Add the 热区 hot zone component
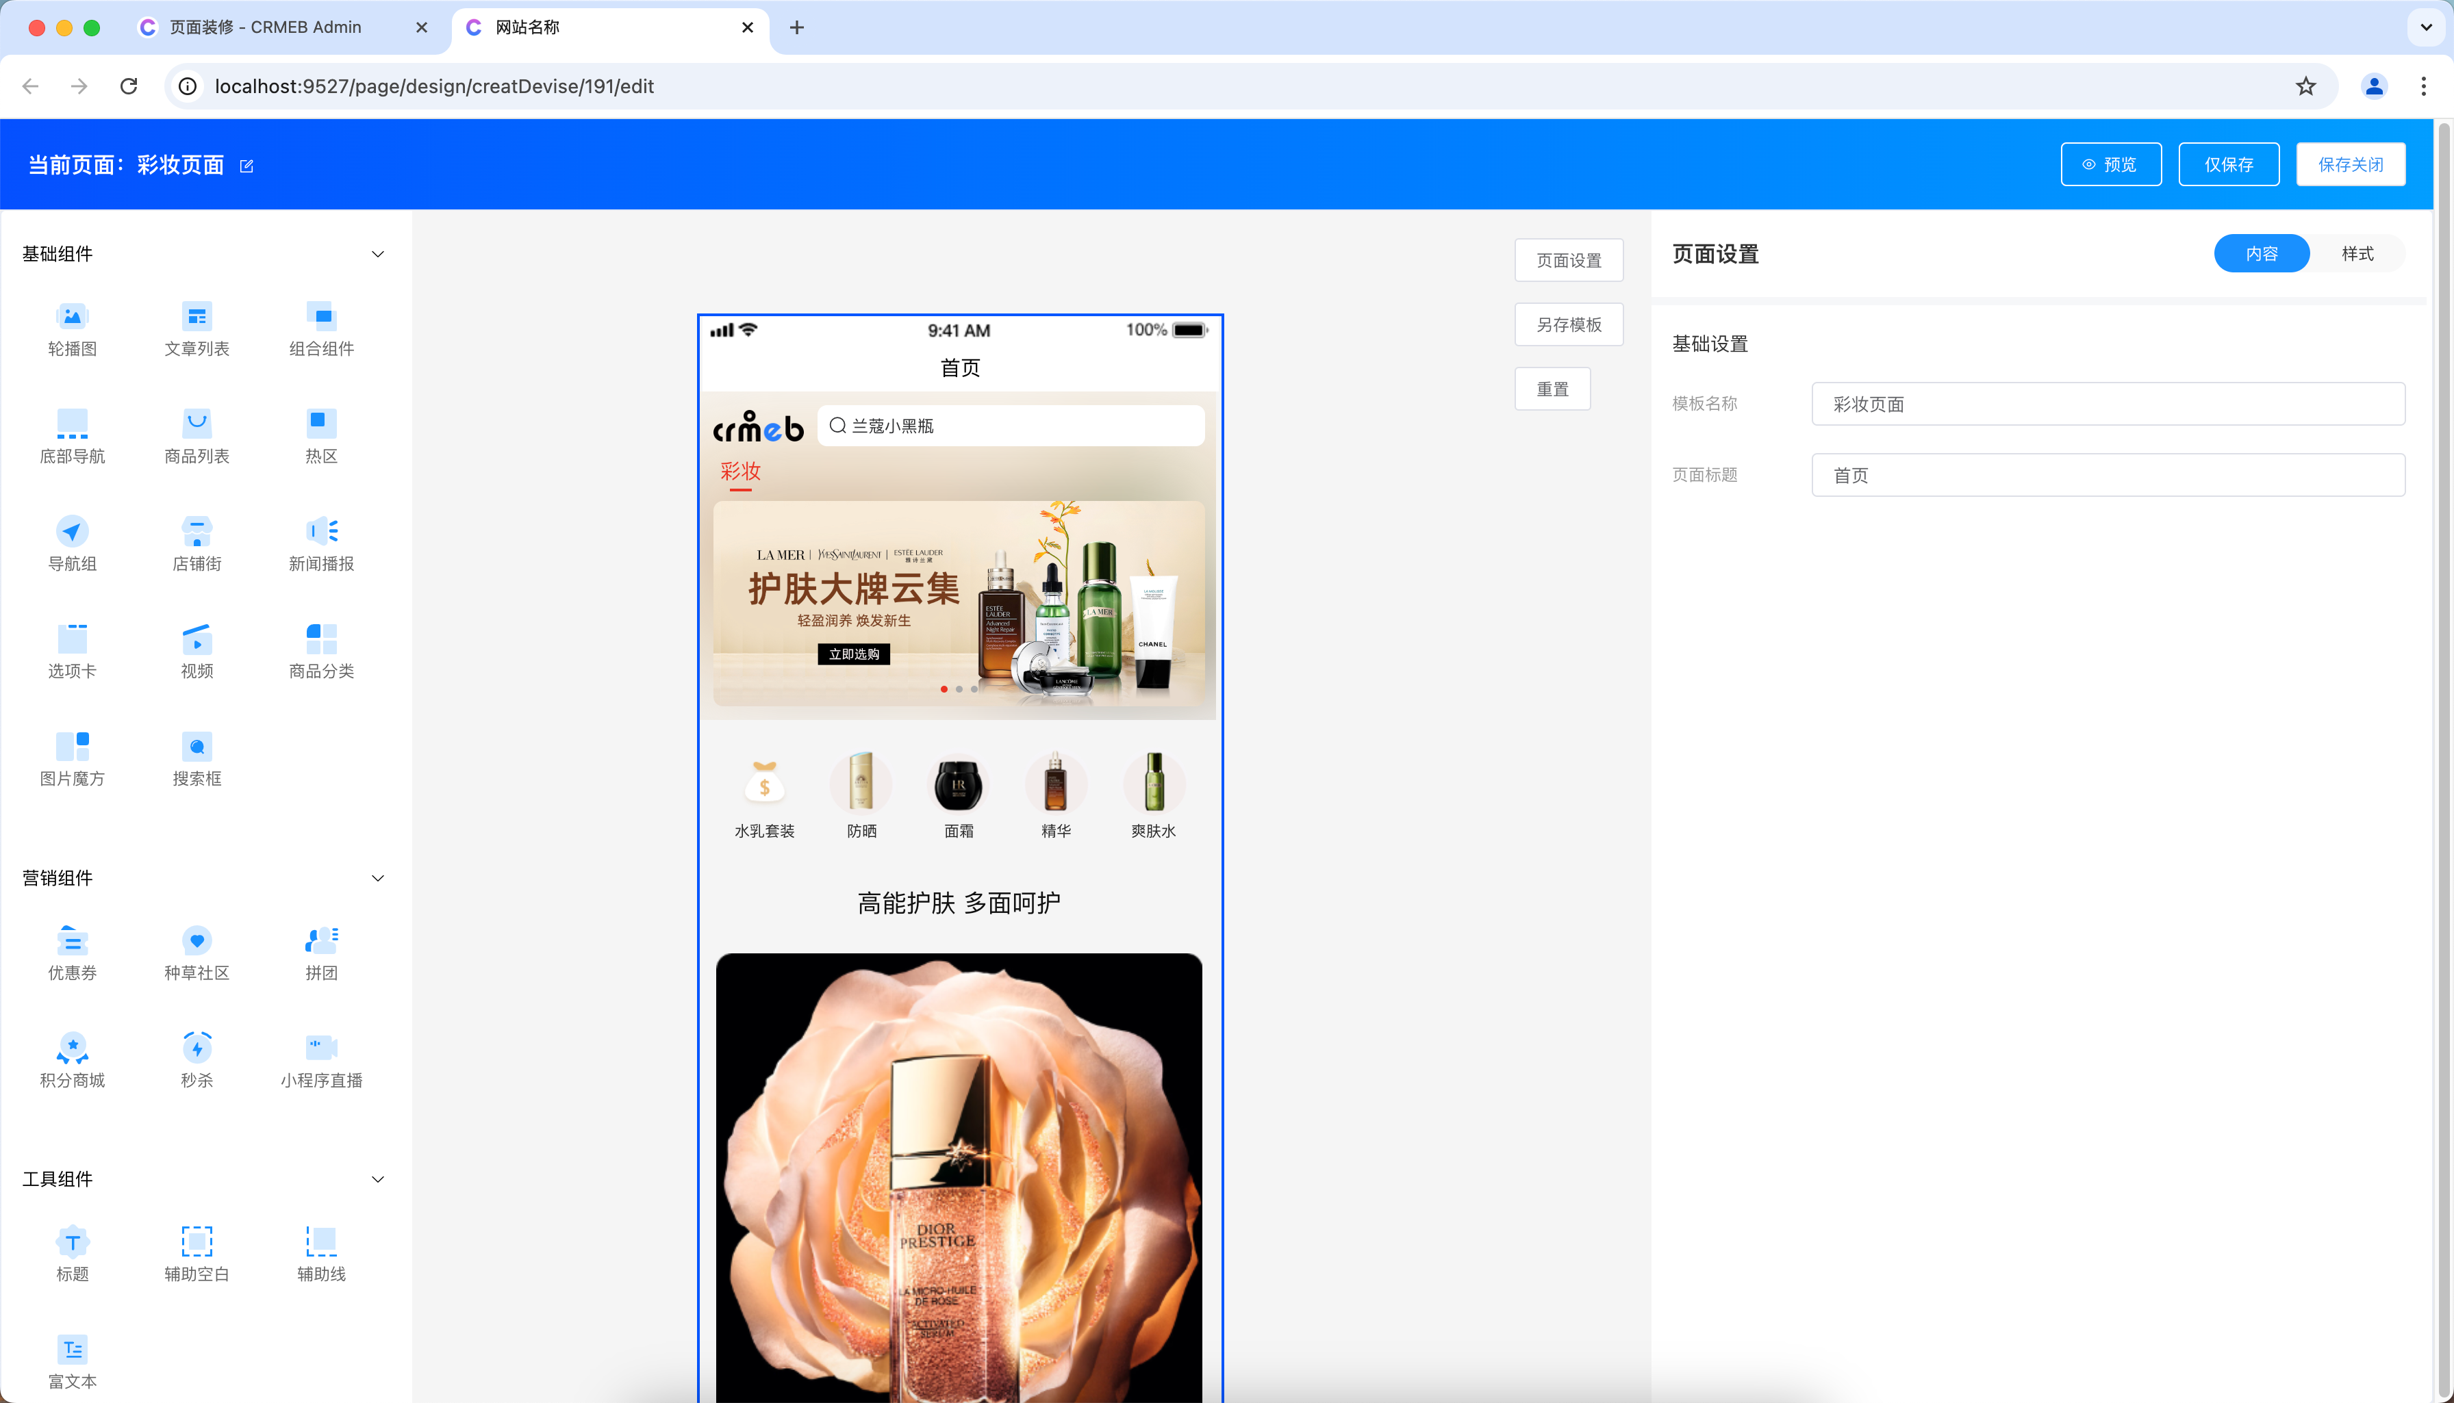The image size is (2454, 1403). tap(321, 437)
